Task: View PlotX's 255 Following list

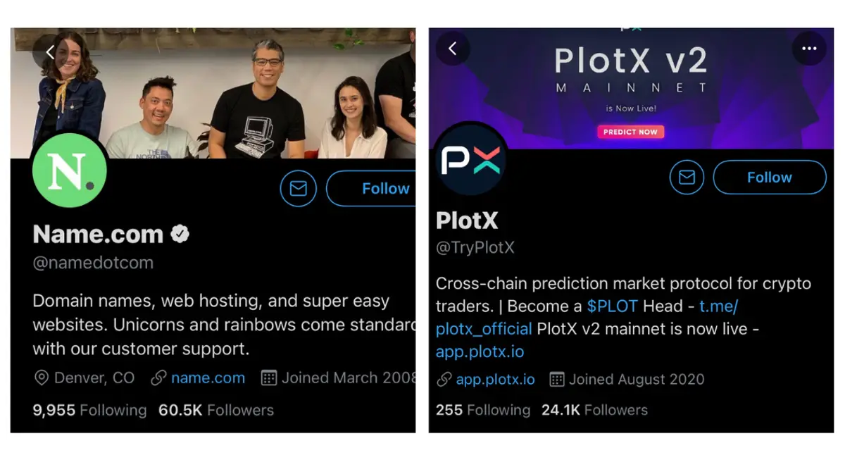Action: click(x=482, y=410)
